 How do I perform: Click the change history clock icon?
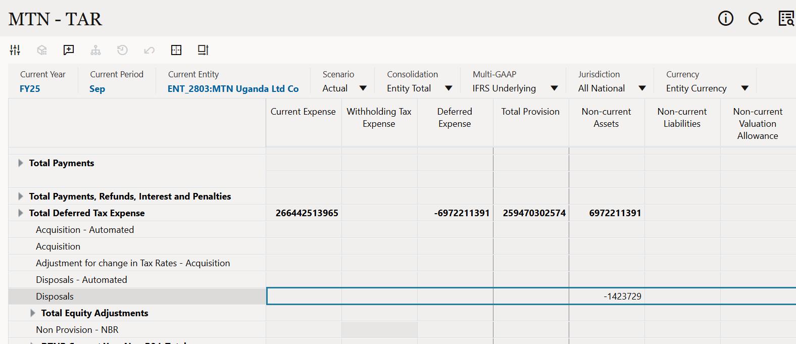coord(122,50)
